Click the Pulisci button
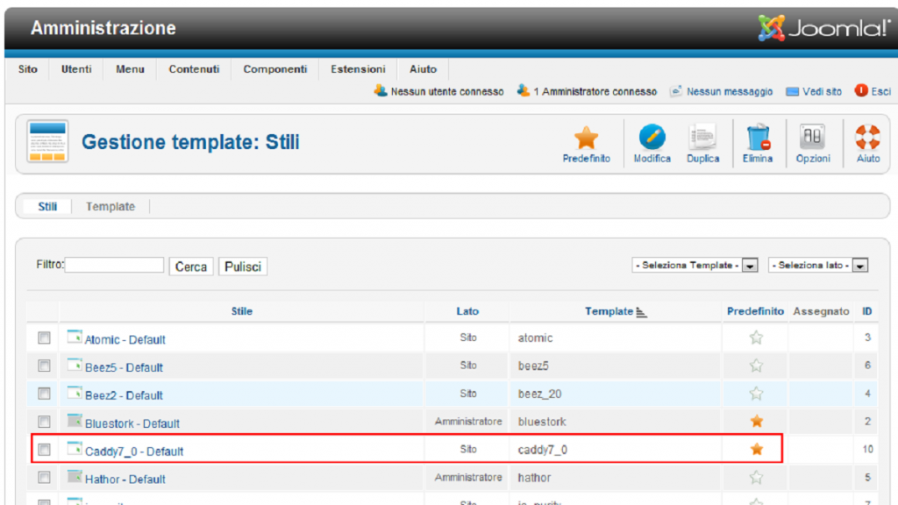The width and height of the screenshot is (898, 505). click(243, 267)
